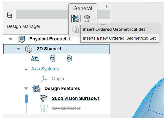Select the ZX plane icon
Image resolution: width=164 pixels, height=118 pixels.
point(69,58)
